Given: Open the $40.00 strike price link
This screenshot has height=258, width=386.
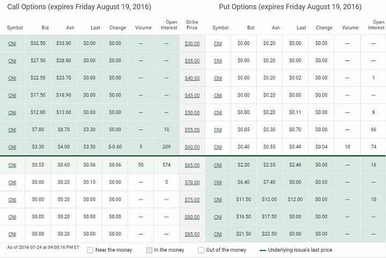Looking at the screenshot, I should (192, 78).
